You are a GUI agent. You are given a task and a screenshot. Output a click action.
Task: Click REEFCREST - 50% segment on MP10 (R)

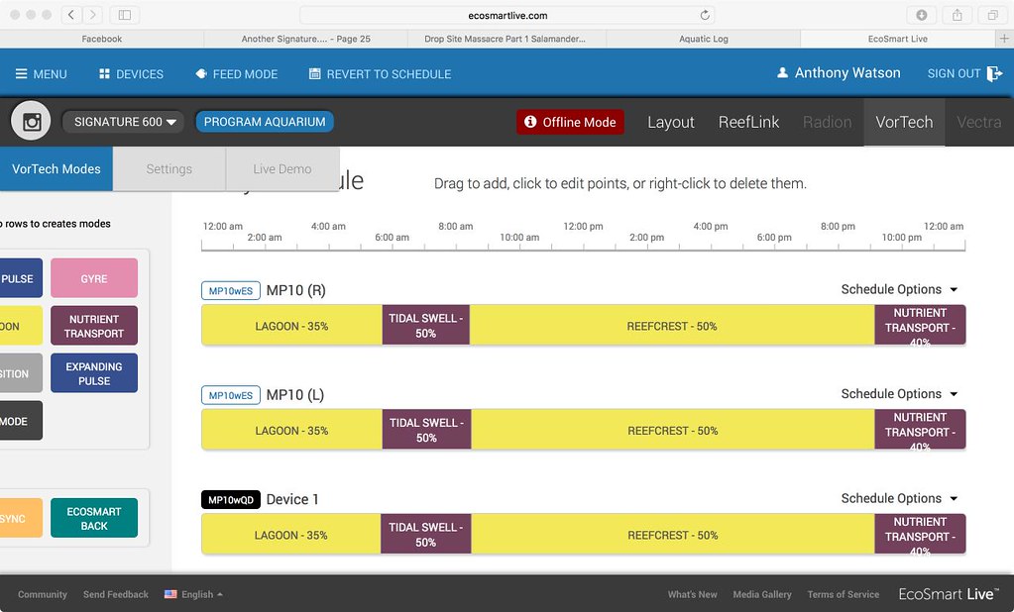tap(672, 325)
